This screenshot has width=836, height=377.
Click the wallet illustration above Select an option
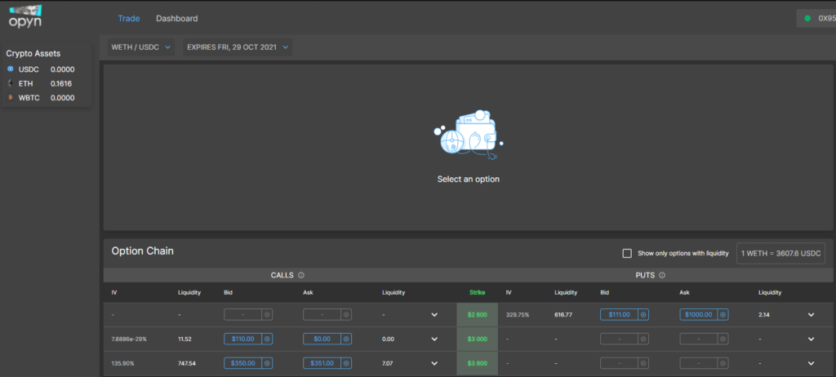point(468,135)
